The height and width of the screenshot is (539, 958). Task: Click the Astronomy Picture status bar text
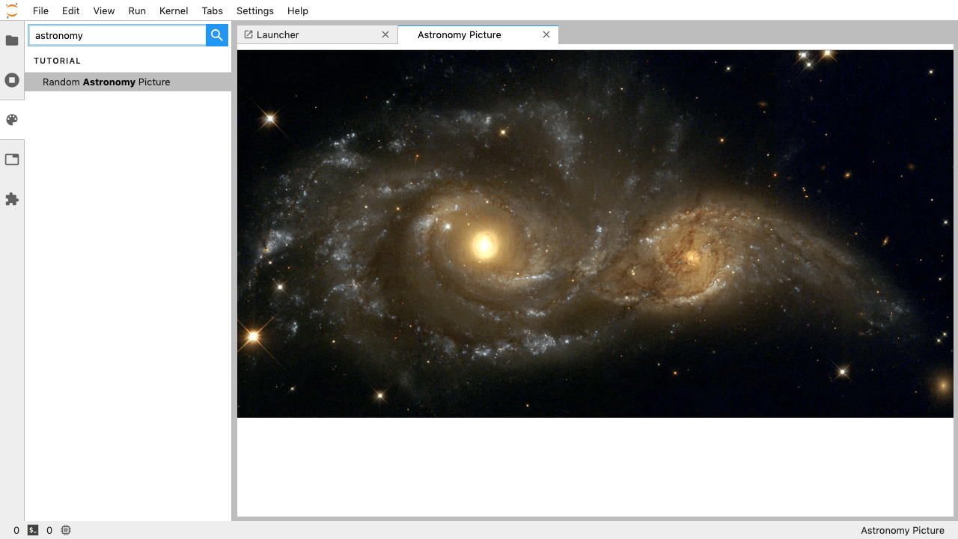coord(903,530)
